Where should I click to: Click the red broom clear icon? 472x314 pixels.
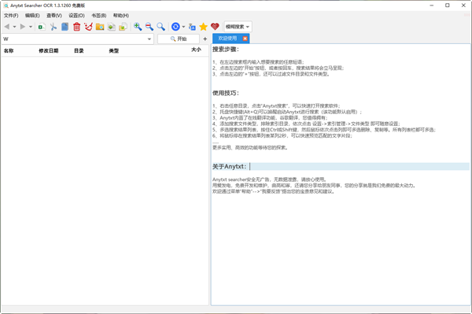[x=88, y=27]
